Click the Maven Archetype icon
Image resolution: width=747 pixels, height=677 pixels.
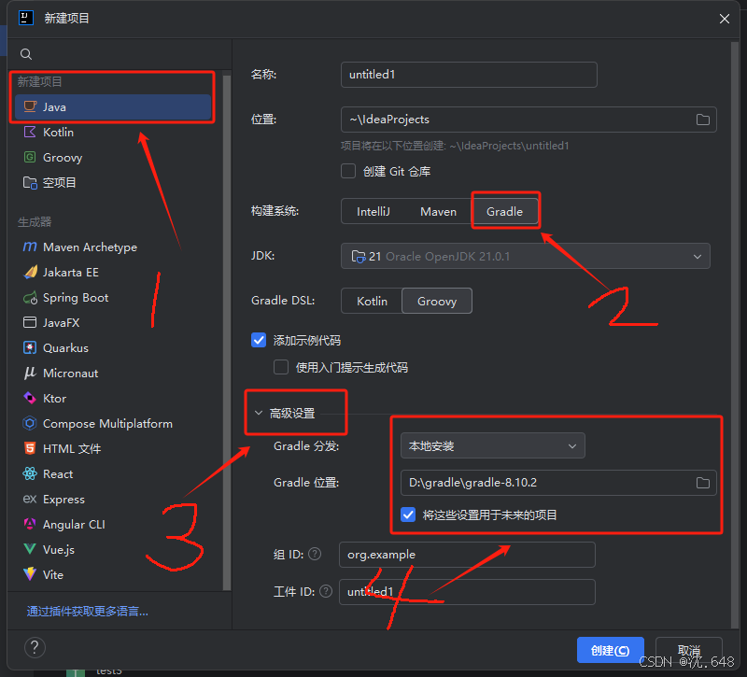tap(30, 247)
